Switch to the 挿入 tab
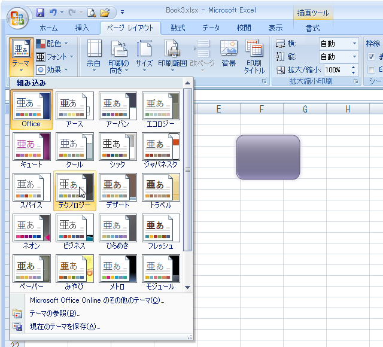 click(x=82, y=28)
